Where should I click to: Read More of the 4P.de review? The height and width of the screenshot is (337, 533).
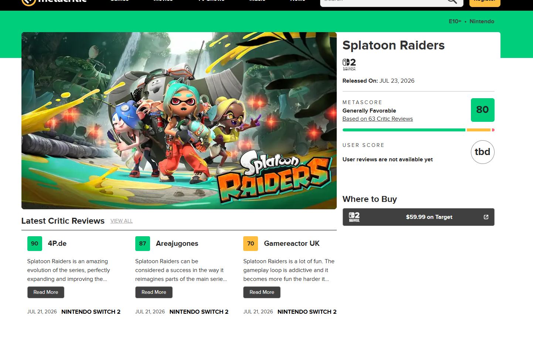tap(46, 292)
